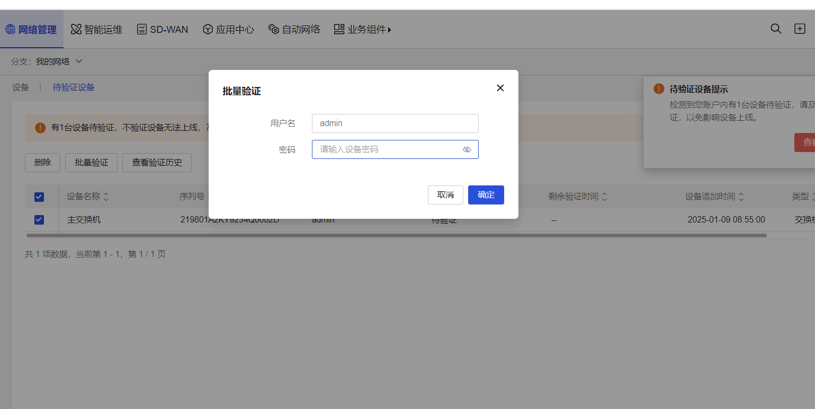
Task: Click the 用户名 field containing admin
Action: [x=395, y=123]
